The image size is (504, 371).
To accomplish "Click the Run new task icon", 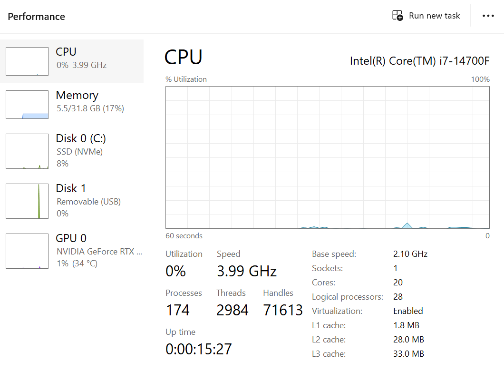I will pos(397,15).
